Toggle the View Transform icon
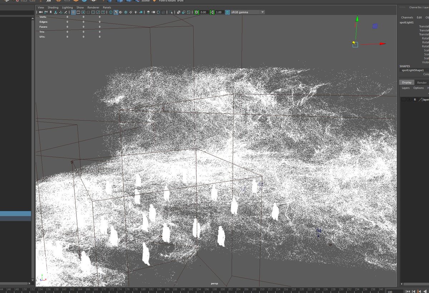This screenshot has height=293, width=429. pos(227,12)
